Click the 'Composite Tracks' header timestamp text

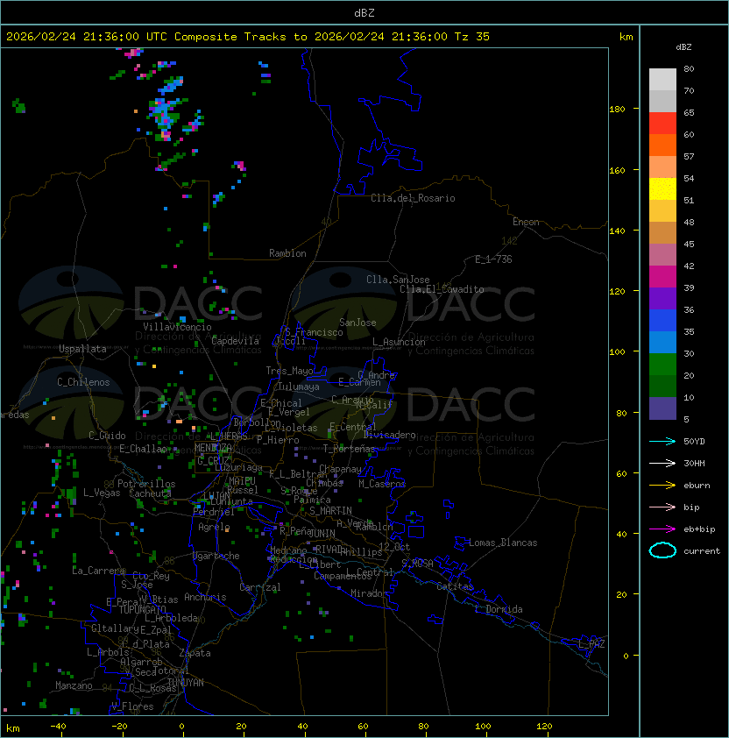pos(248,37)
